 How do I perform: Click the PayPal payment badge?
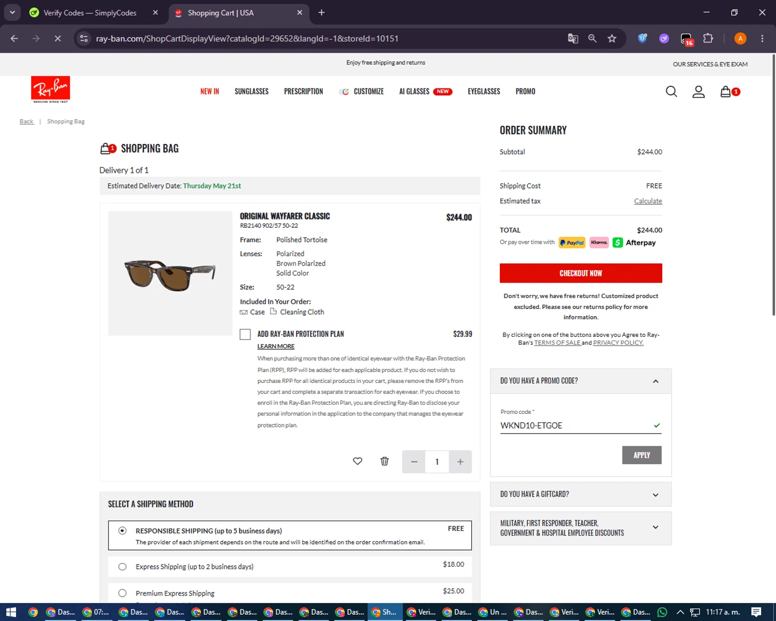pyautogui.click(x=572, y=243)
